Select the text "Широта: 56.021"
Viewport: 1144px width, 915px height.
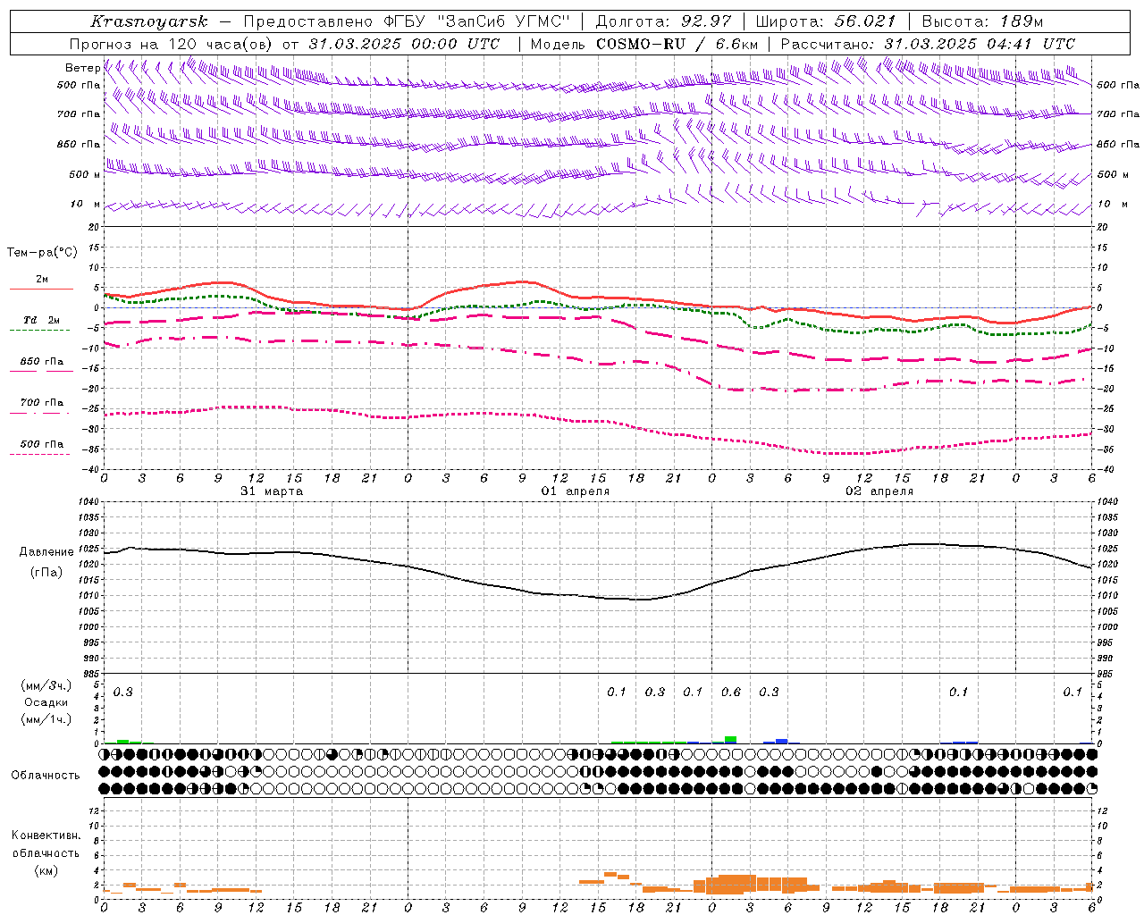tap(826, 21)
